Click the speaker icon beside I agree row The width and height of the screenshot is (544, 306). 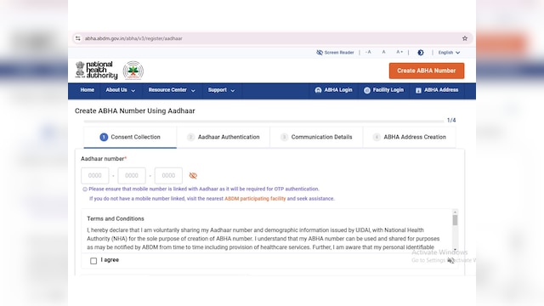click(450, 261)
